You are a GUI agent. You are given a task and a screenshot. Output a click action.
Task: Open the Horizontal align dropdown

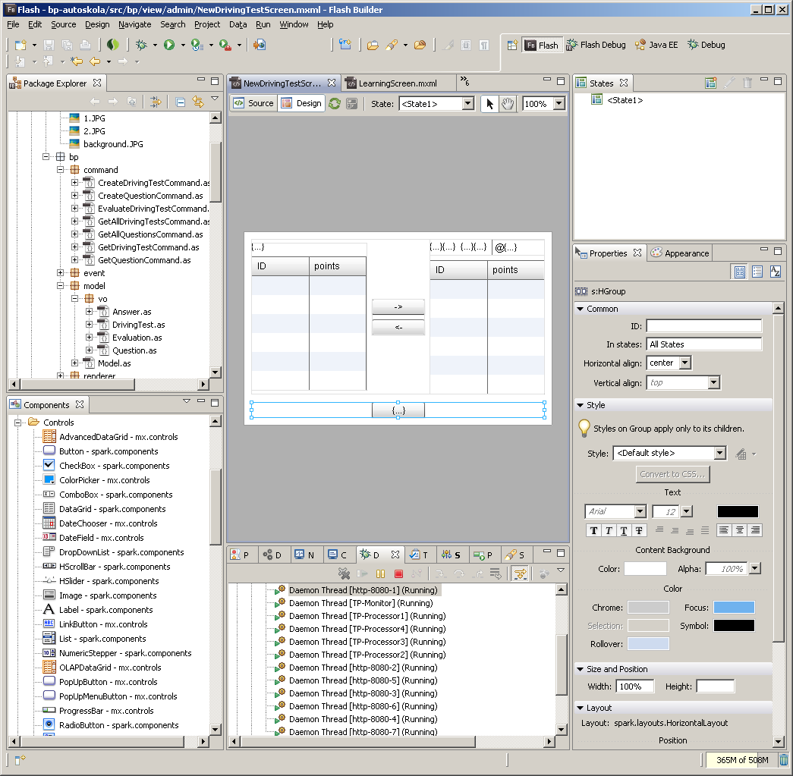click(x=684, y=363)
